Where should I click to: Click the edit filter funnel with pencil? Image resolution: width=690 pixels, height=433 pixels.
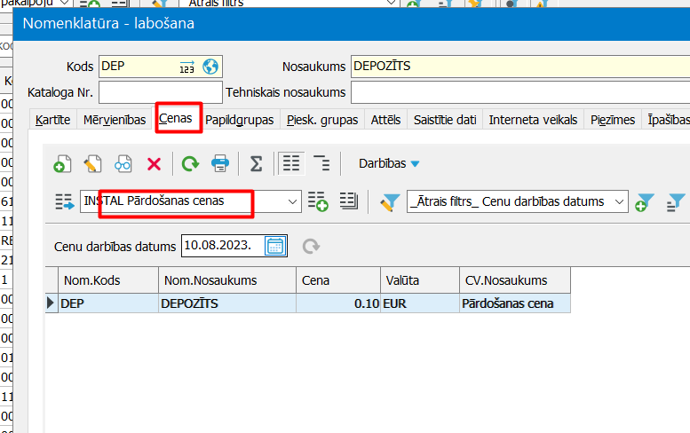(390, 202)
